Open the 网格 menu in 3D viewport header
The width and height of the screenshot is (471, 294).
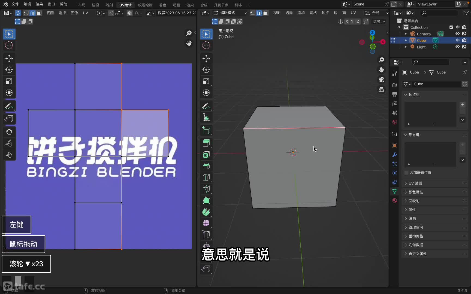click(x=313, y=13)
